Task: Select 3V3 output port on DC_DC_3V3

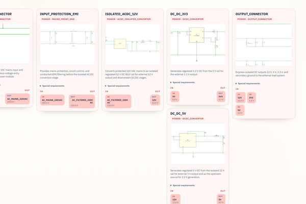Action: tap(221, 96)
